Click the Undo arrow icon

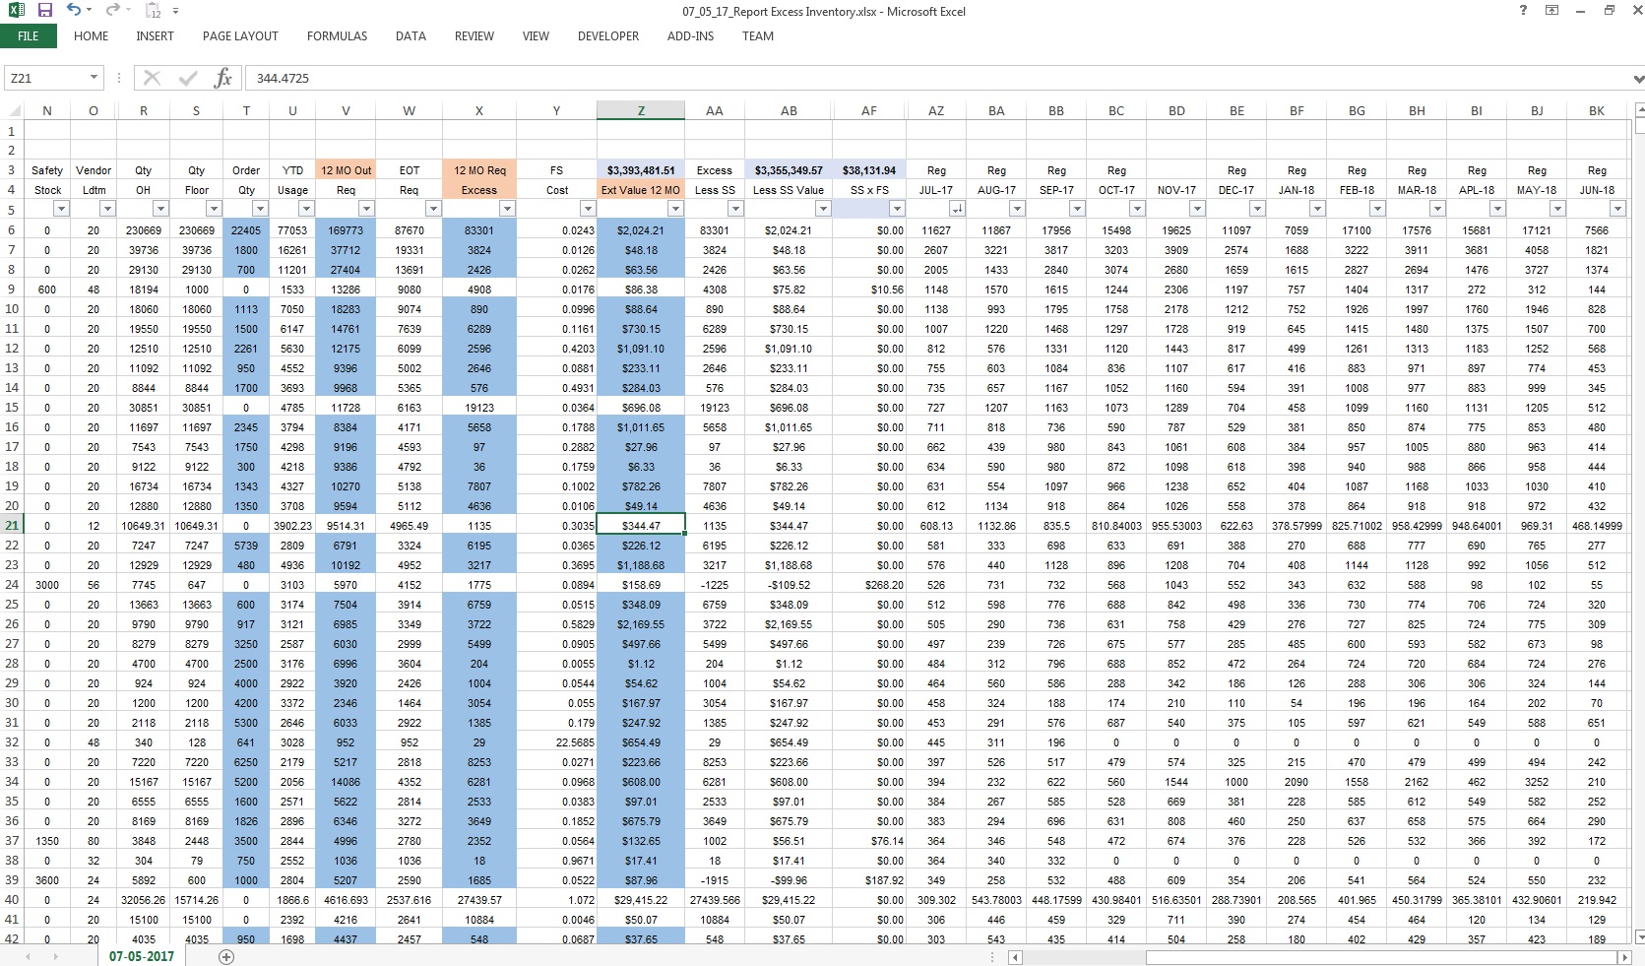[74, 10]
